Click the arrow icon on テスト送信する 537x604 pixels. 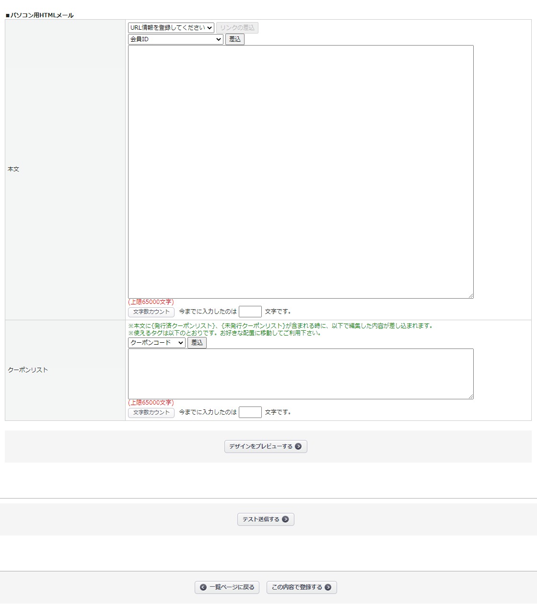(x=285, y=519)
